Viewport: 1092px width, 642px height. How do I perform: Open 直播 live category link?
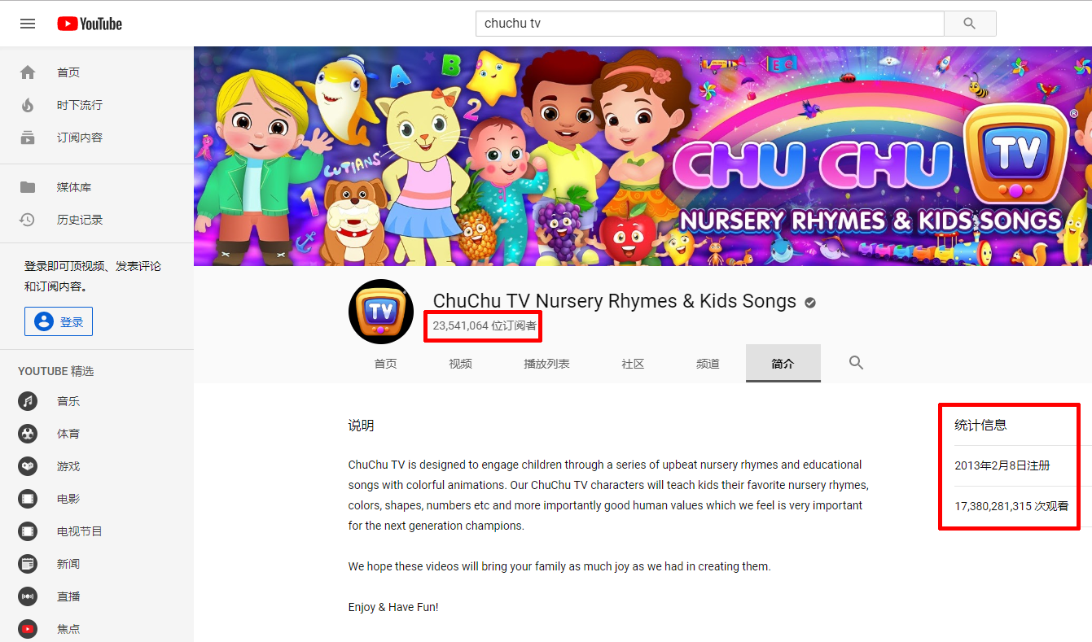click(x=68, y=596)
